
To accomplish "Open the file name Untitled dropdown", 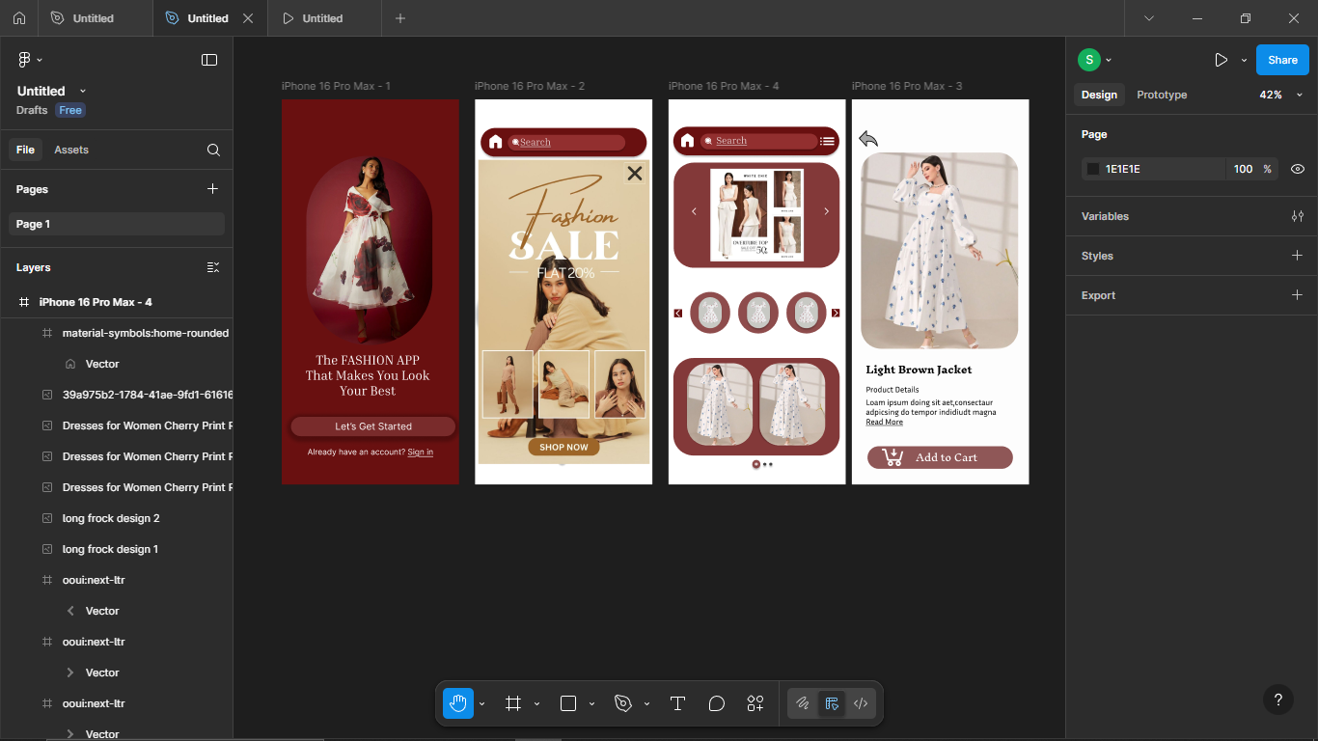I will [x=82, y=91].
